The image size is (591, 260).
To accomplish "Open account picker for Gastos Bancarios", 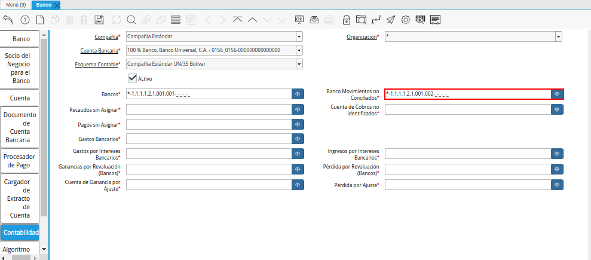I will tap(298, 139).
